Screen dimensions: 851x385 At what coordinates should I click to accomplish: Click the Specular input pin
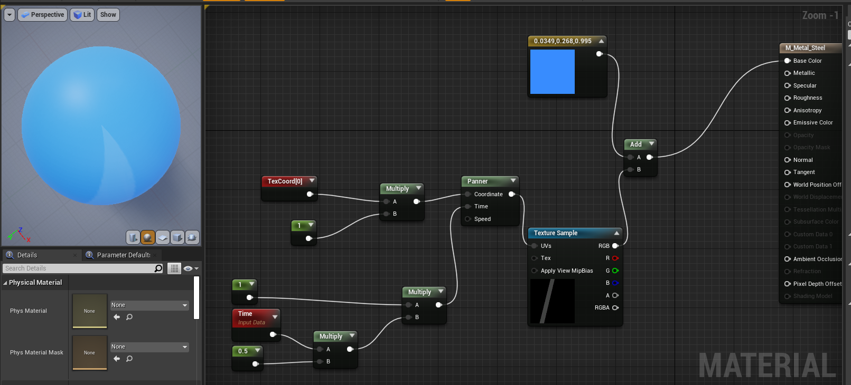point(788,85)
